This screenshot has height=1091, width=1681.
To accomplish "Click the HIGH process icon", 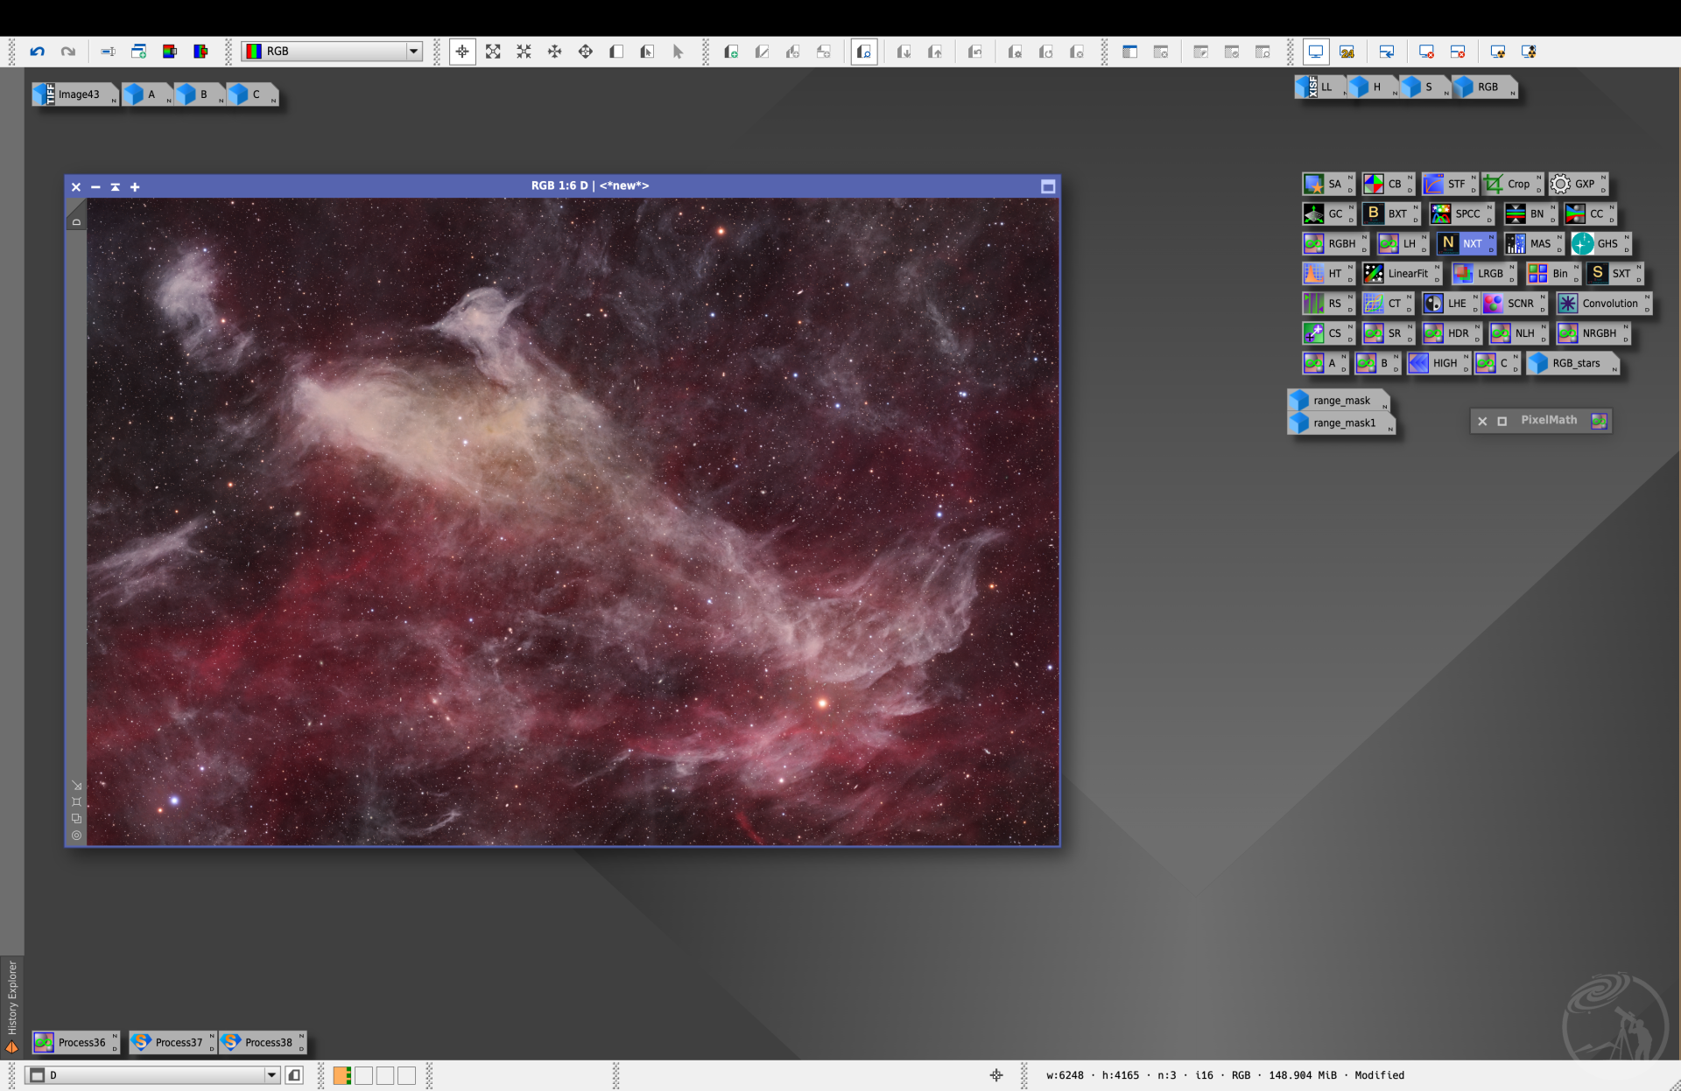I will pos(1438,362).
